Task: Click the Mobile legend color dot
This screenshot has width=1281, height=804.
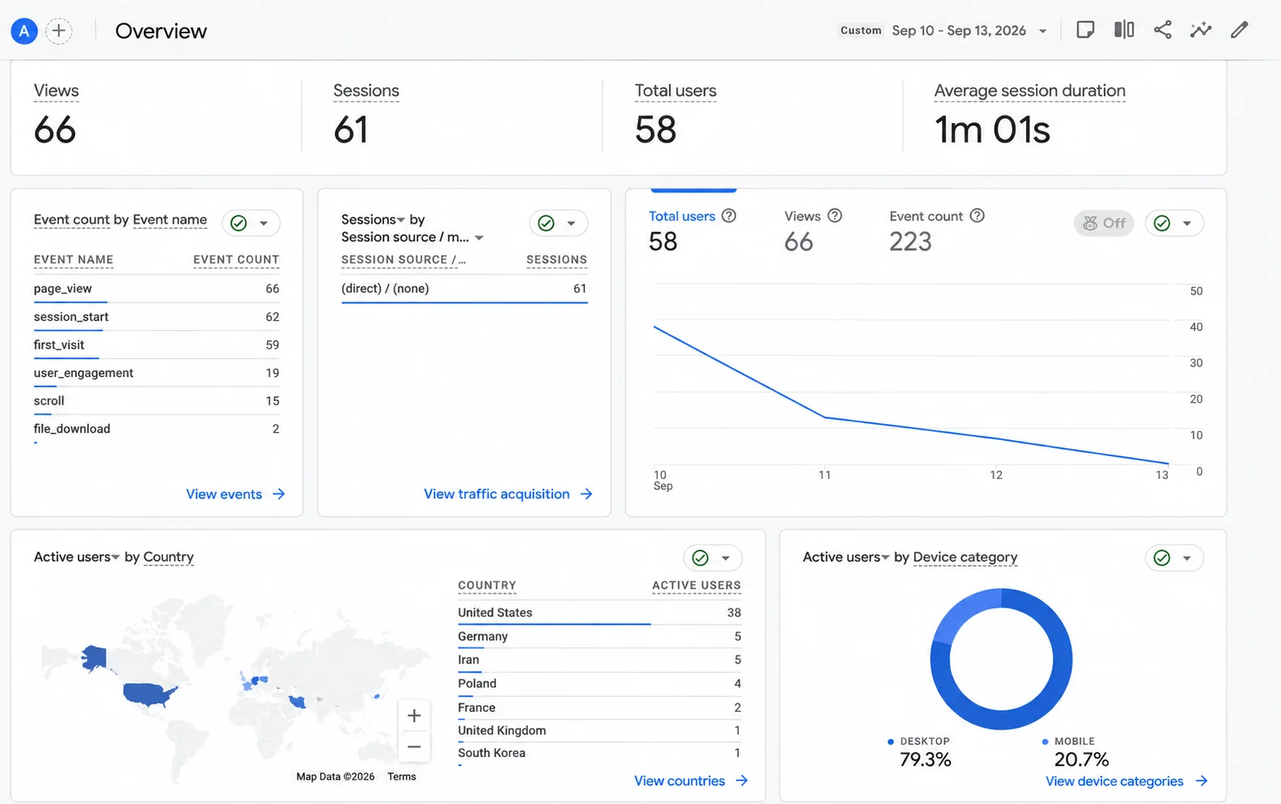Action: [1046, 742]
